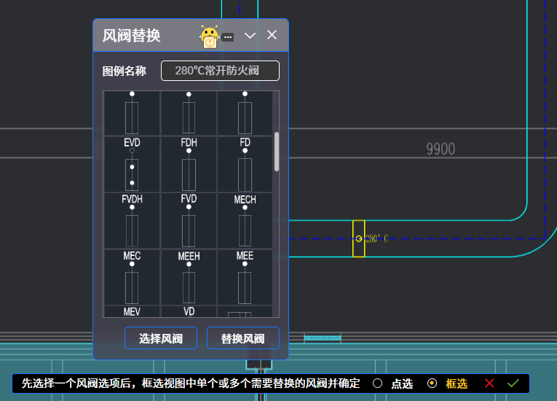Click the 选择风阀 button
The width and height of the screenshot is (557, 401).
coord(160,338)
